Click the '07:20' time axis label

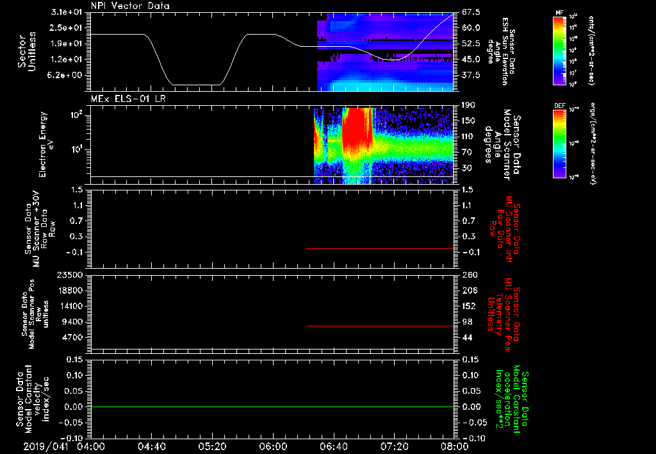394,446
